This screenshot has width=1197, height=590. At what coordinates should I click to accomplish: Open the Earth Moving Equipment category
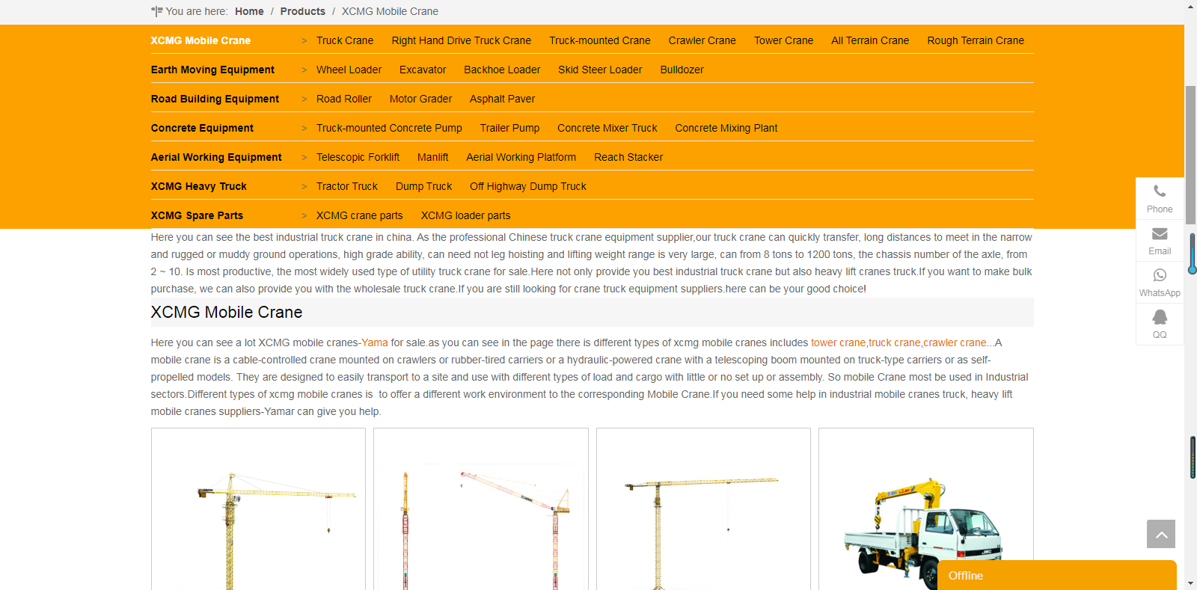(212, 70)
